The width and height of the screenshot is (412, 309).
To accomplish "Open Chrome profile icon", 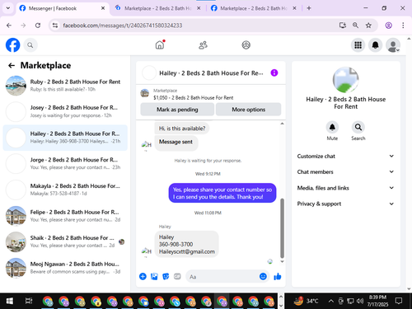I will pos(388,26).
